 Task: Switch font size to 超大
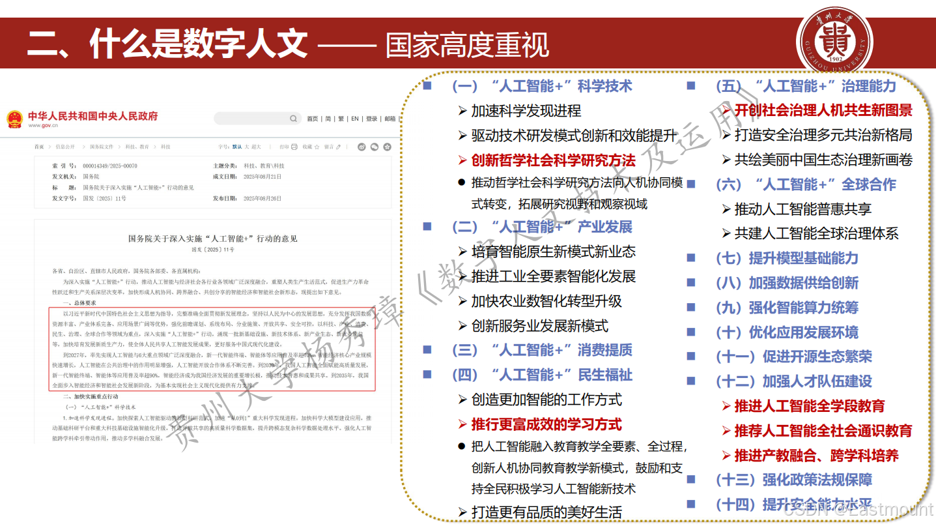coord(257,147)
